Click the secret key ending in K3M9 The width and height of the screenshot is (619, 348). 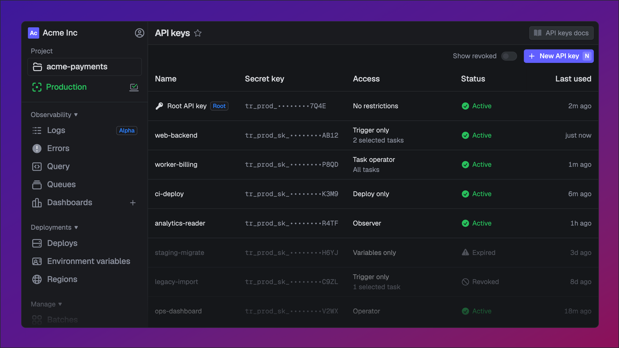(291, 194)
